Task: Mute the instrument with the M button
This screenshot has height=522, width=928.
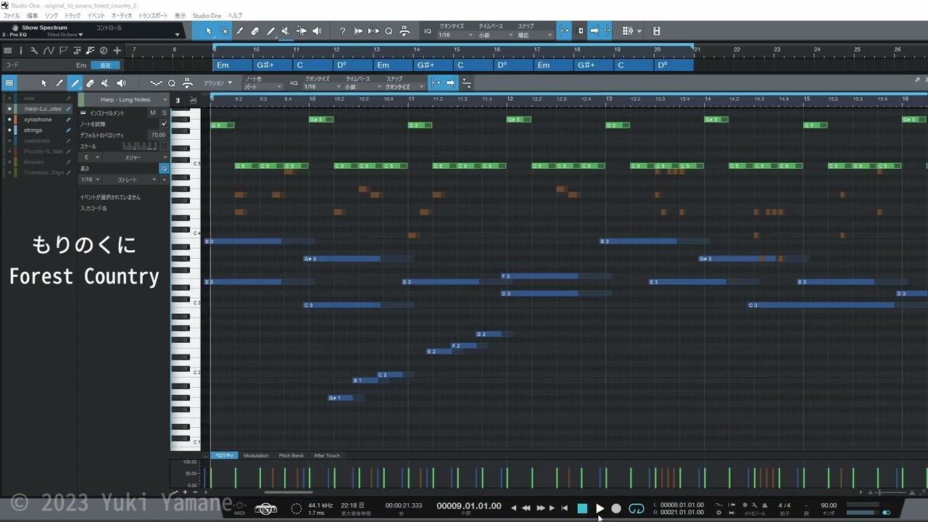Action: point(152,113)
